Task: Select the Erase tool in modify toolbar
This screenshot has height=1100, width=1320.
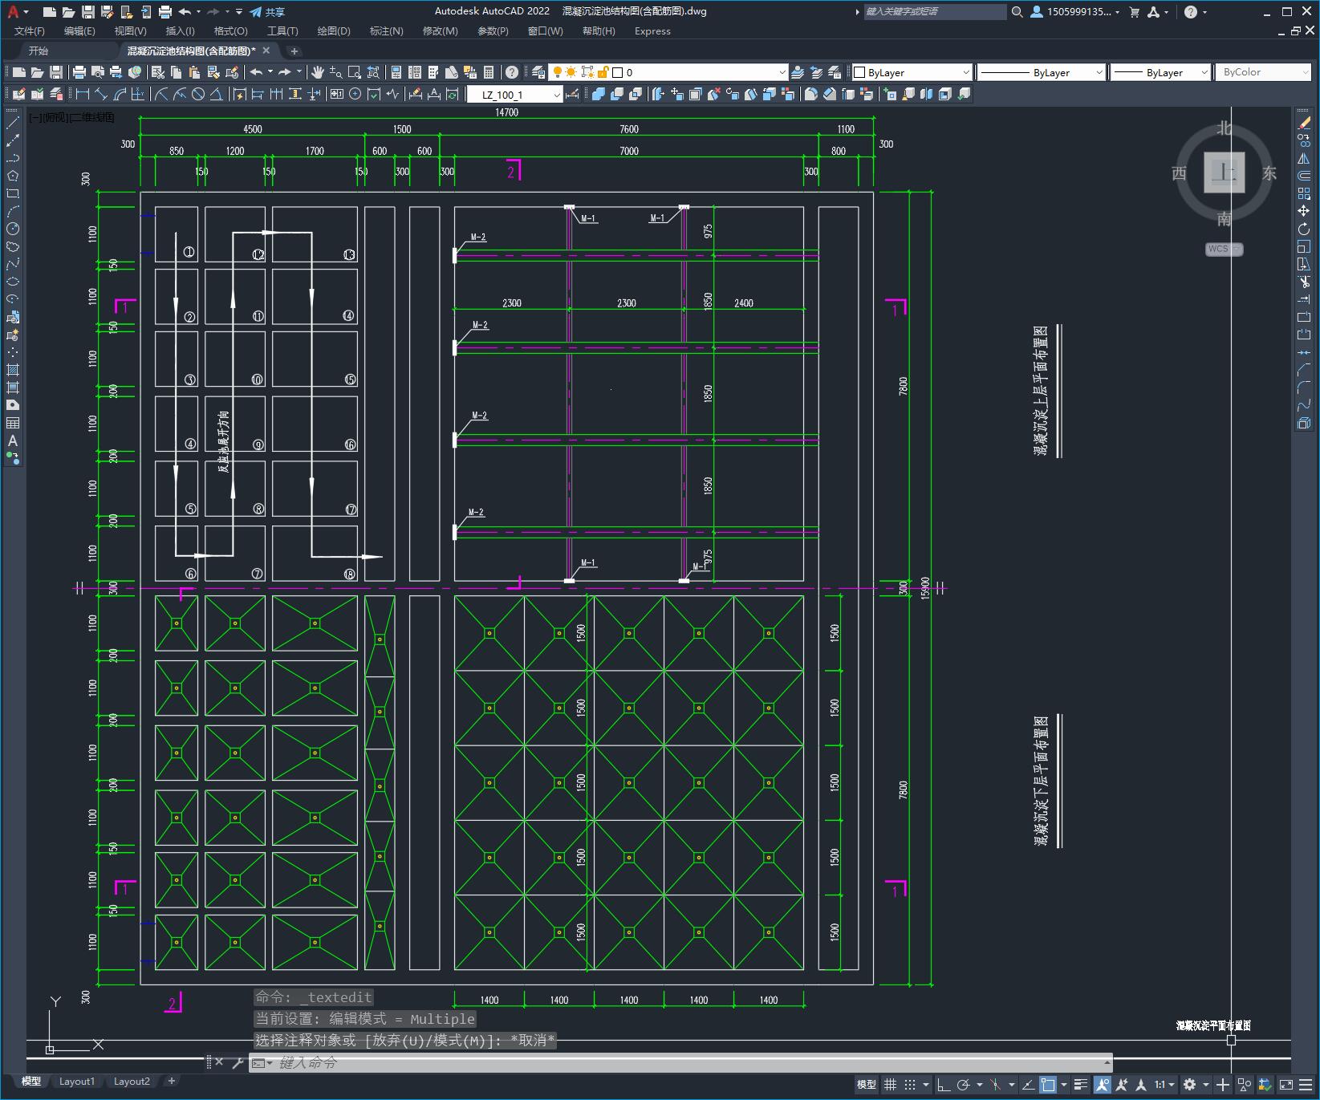Action: coord(1304,123)
